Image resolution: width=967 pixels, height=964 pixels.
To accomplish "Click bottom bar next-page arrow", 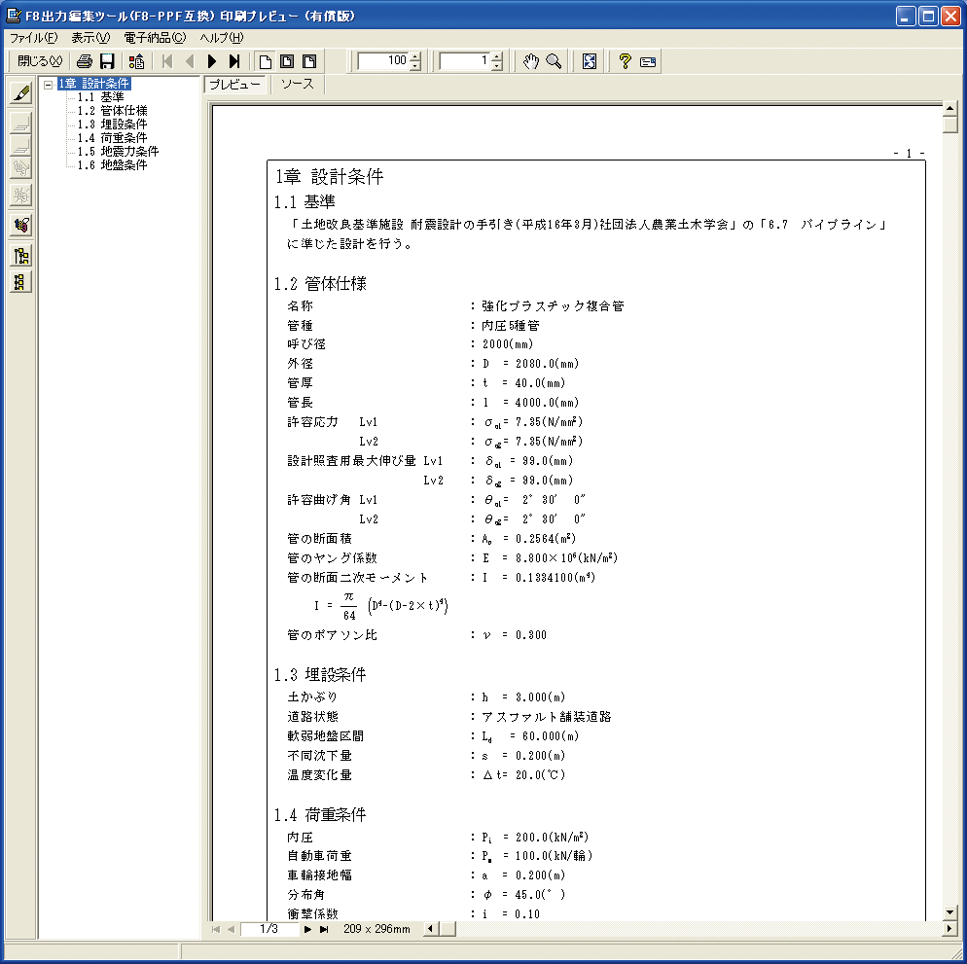I will [x=307, y=929].
